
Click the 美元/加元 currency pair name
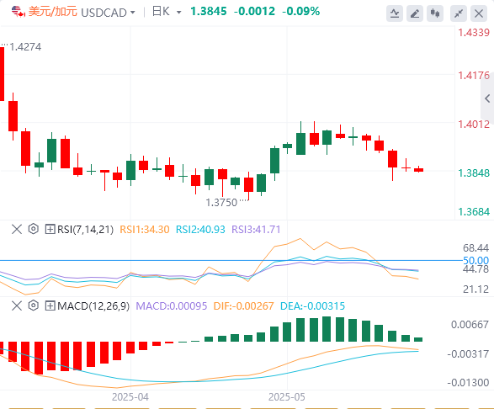click(x=53, y=12)
